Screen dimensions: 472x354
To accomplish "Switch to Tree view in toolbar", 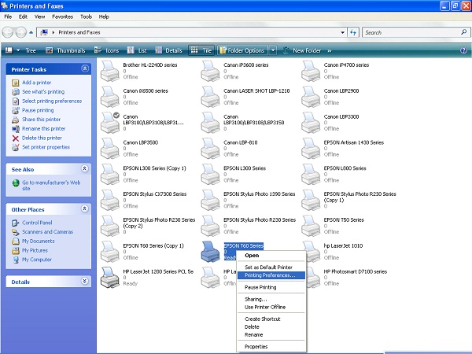I will point(31,50).
